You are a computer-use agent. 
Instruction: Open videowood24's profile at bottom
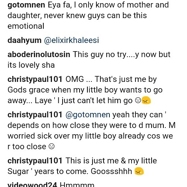tap(32, 185)
